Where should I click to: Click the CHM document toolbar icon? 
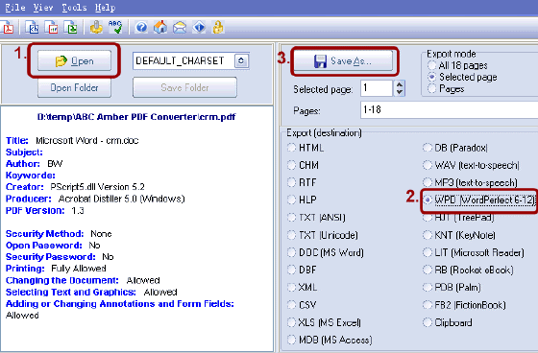click(x=33, y=28)
